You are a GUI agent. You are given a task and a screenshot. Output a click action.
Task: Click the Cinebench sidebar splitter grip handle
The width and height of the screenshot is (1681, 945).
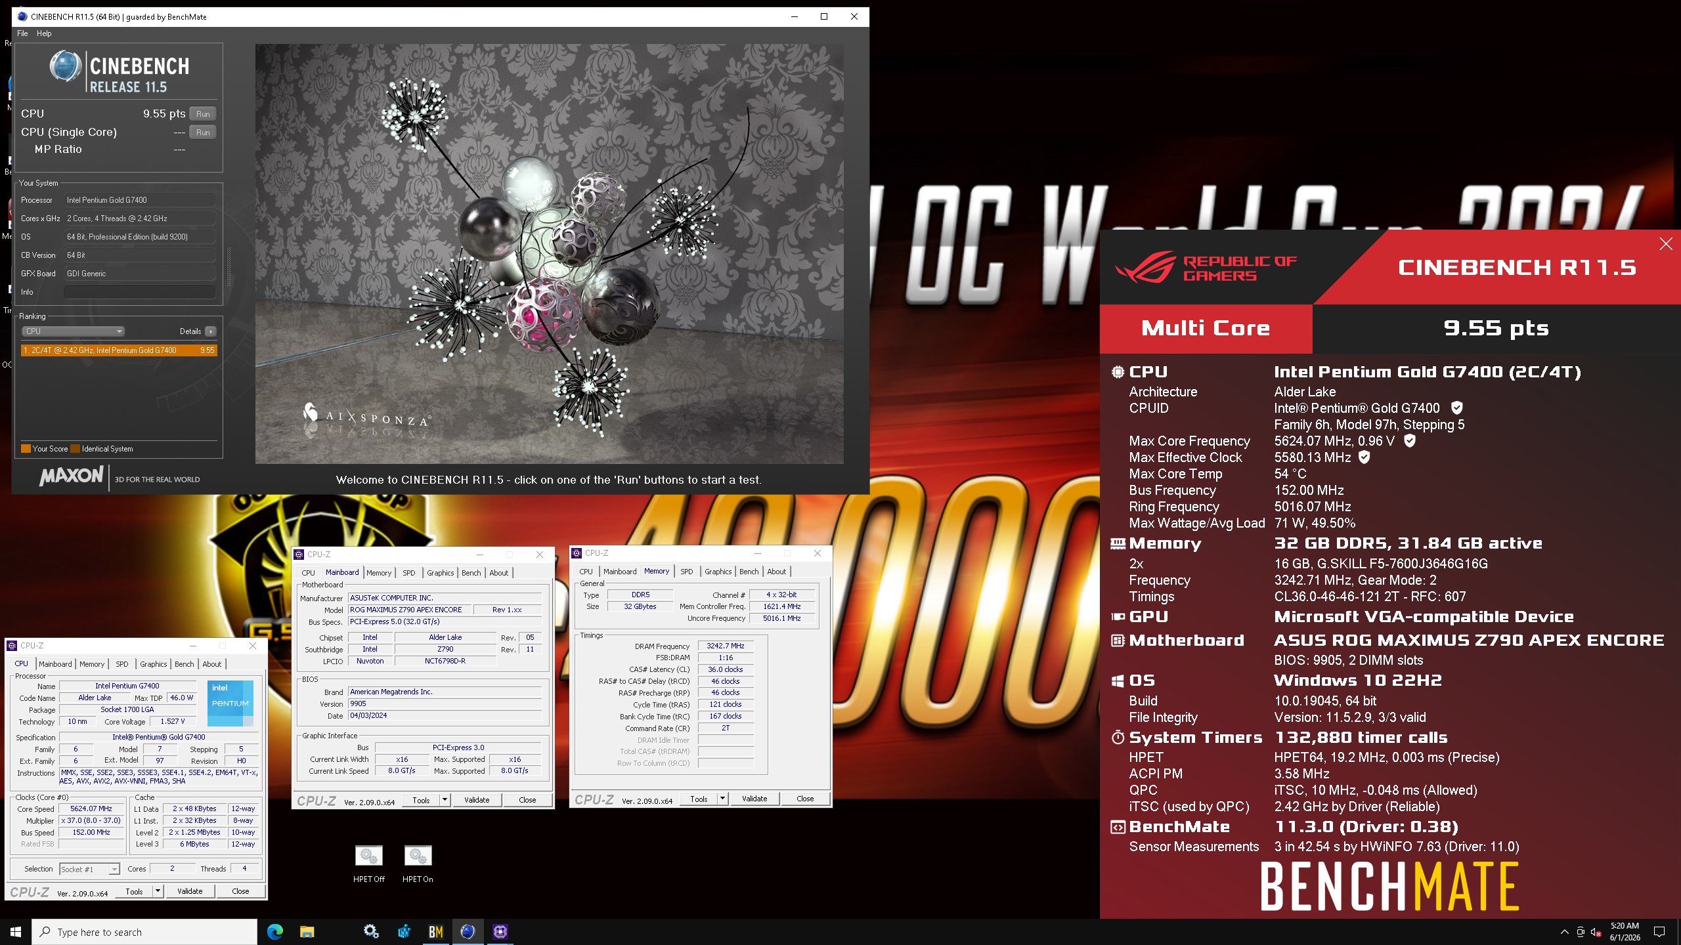pos(229,266)
